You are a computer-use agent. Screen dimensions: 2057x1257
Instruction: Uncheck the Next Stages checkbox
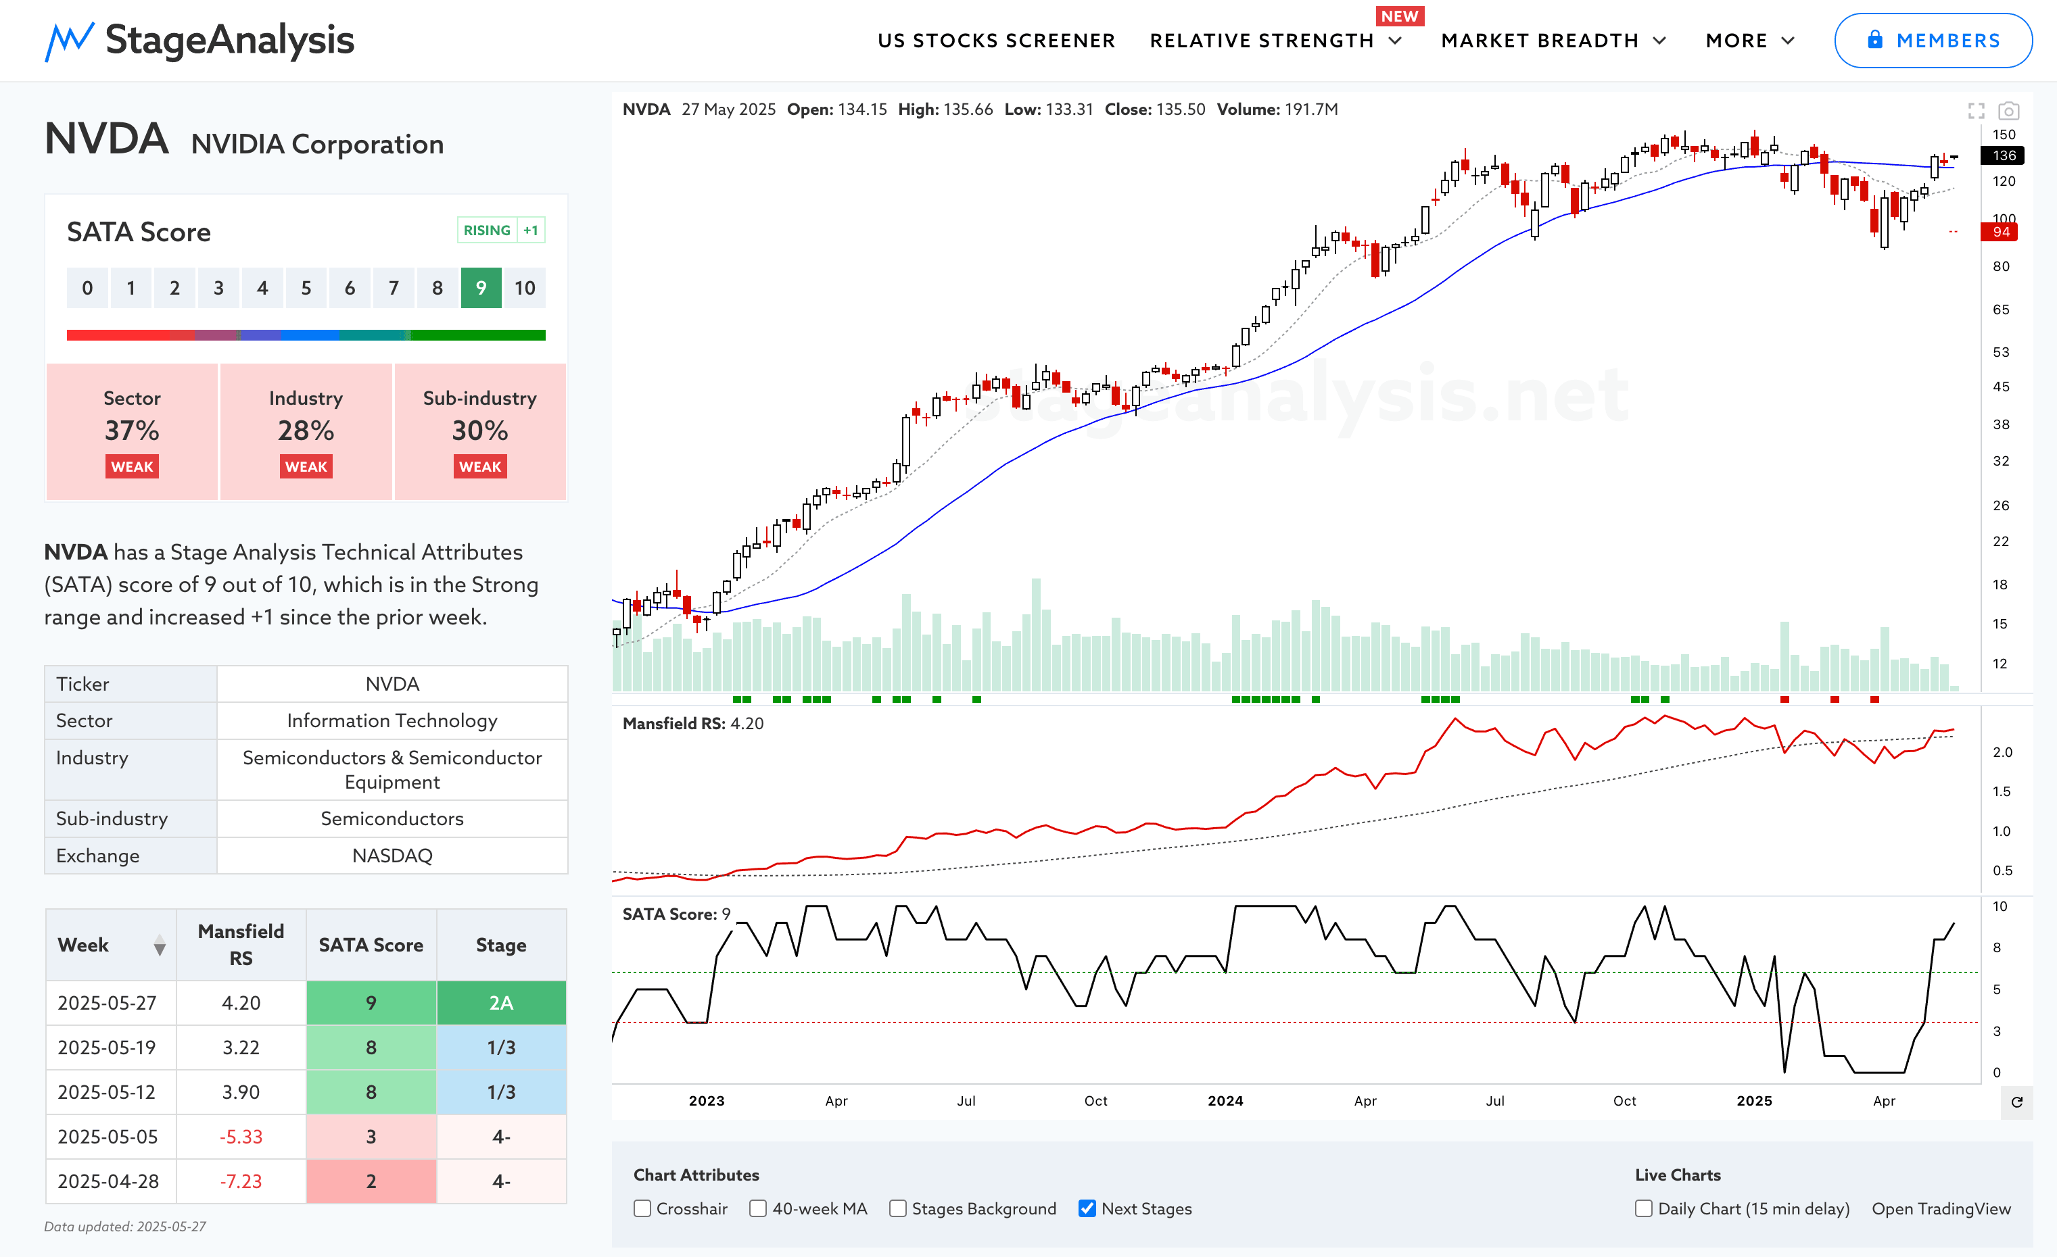coord(1087,1208)
